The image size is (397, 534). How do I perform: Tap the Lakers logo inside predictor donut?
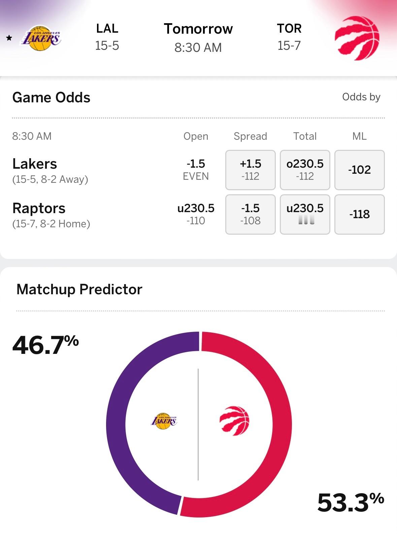(164, 421)
